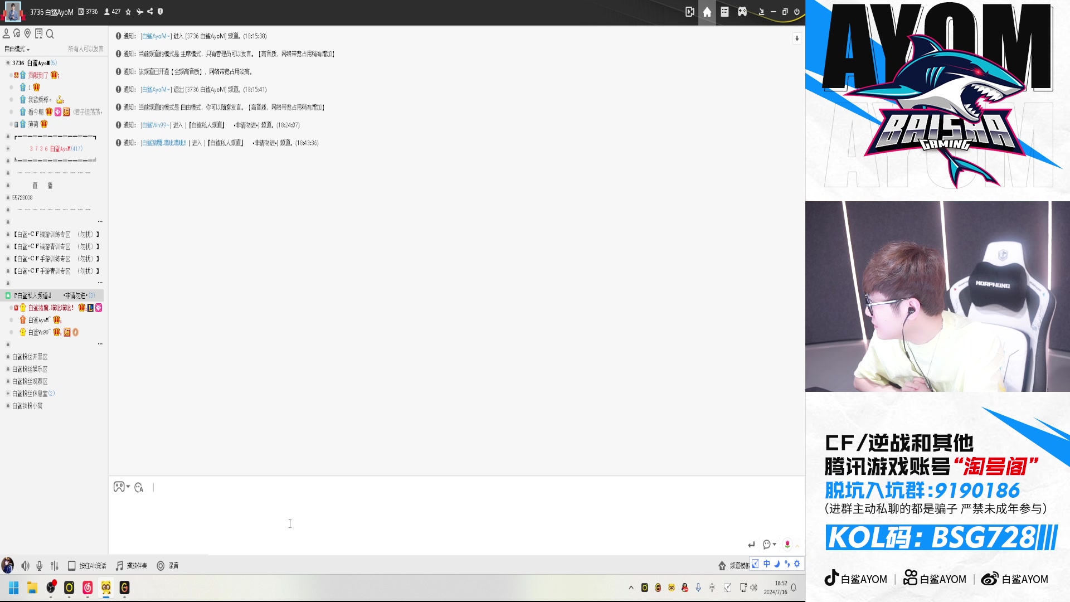Toggle the microphone icon in bottom bar
Viewport: 1070px width, 602px height.
point(40,566)
